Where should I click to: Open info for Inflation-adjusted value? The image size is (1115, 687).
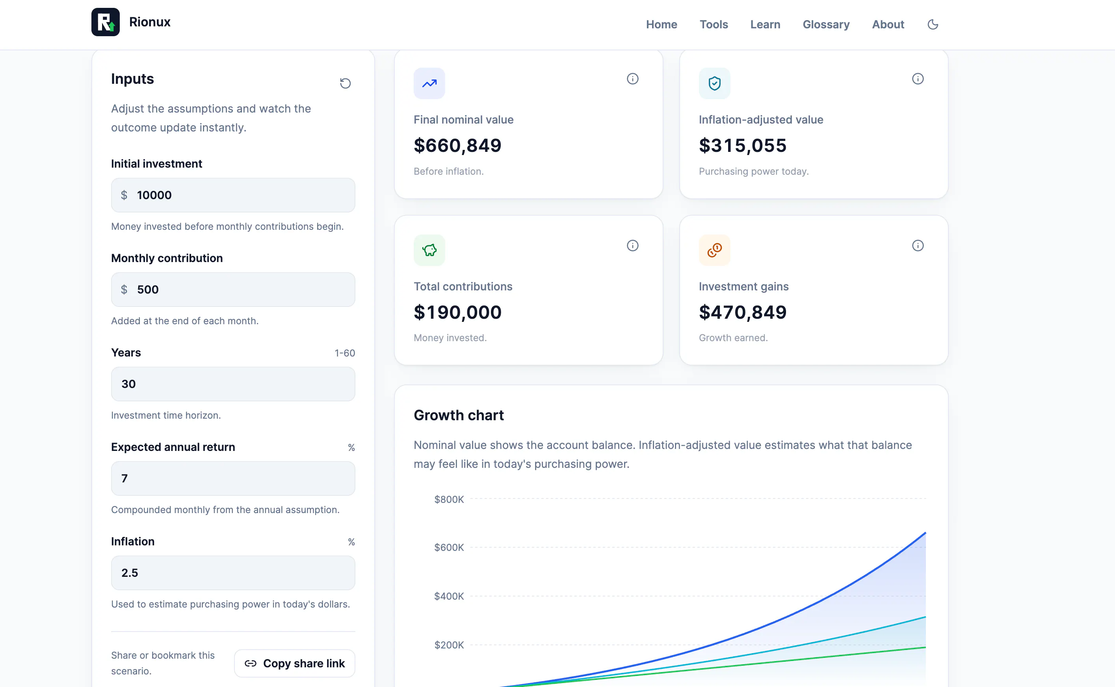tap(918, 79)
